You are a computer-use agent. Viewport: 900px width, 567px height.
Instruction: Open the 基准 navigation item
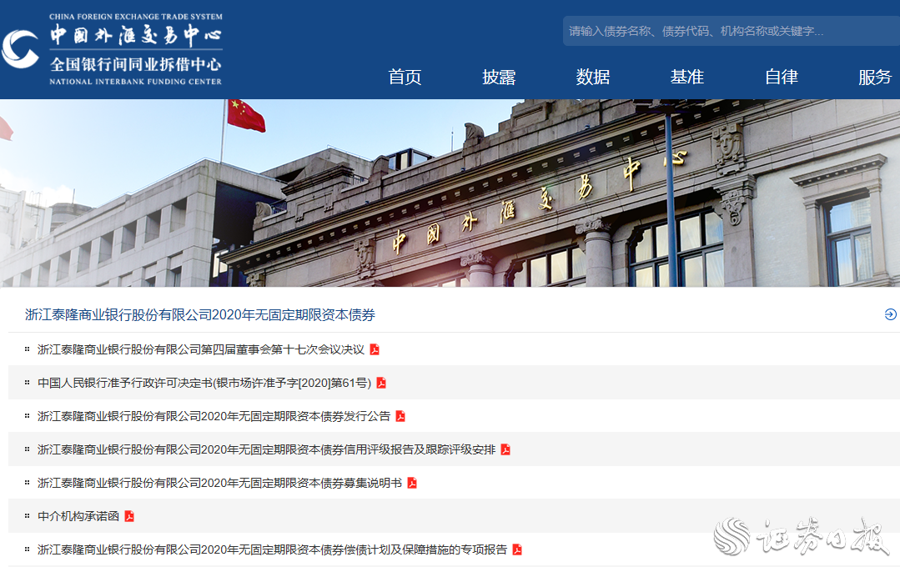coord(687,77)
